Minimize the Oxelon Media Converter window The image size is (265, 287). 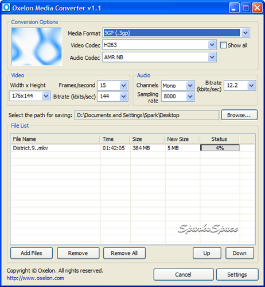[234, 8]
